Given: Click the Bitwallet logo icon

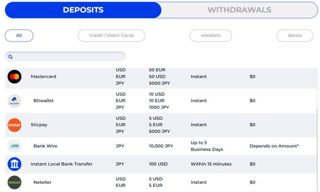Looking at the screenshot, I should pos(15,101).
